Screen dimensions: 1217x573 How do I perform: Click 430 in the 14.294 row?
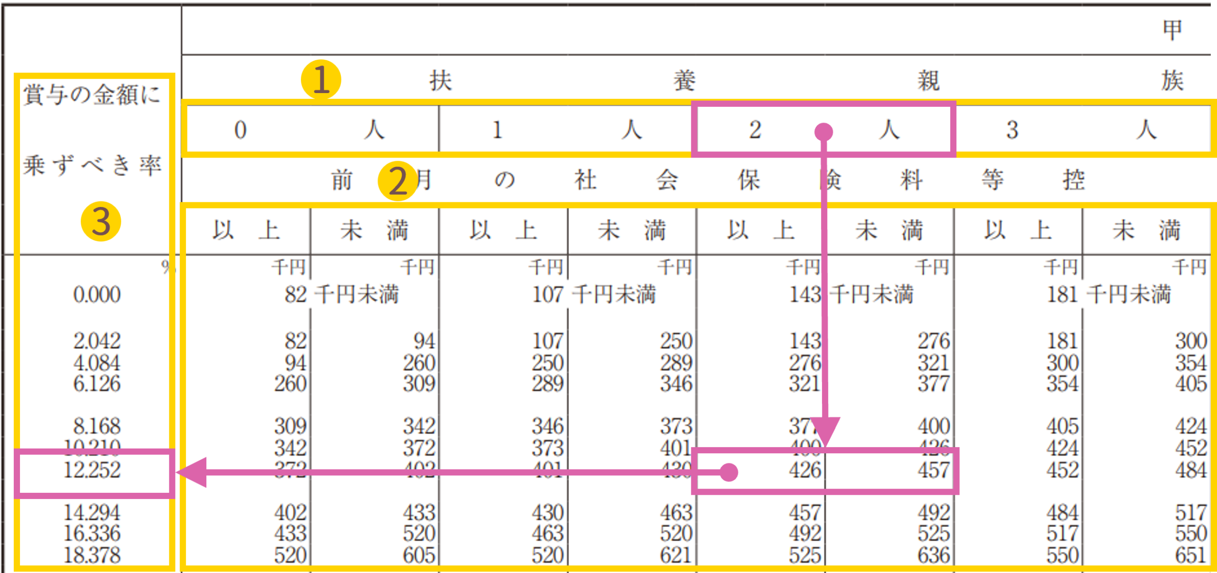548,513
